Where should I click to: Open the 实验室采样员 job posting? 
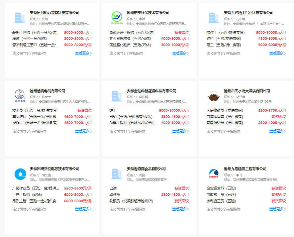(130, 38)
